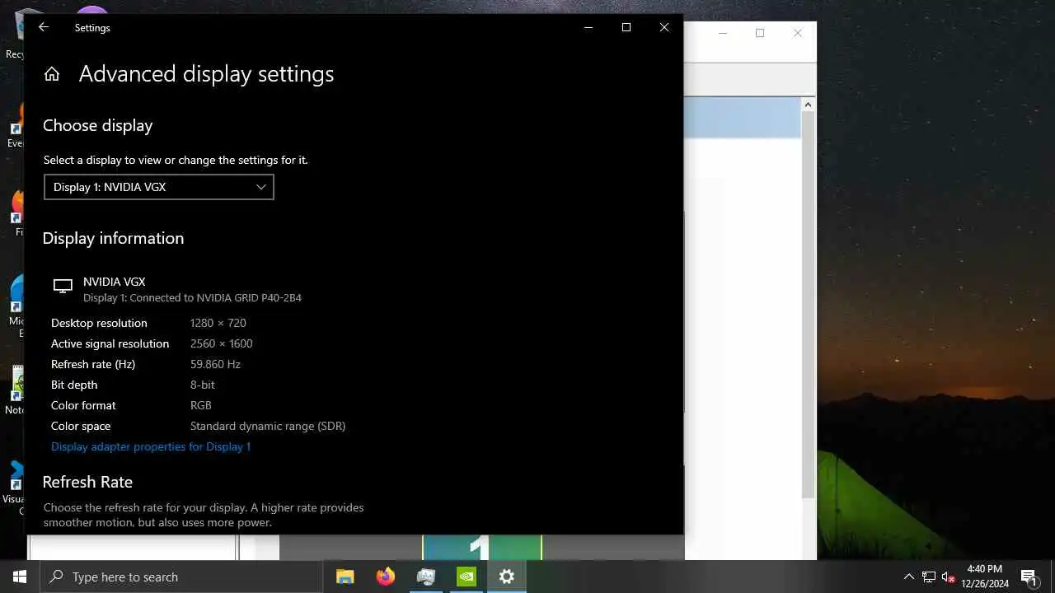Minimize the Settings window
This screenshot has height=593, width=1055.
click(588, 27)
